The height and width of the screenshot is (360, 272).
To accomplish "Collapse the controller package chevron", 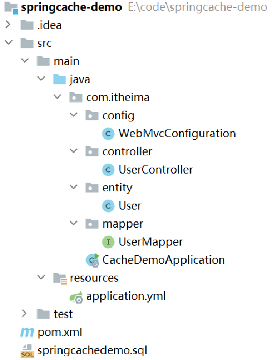I will [x=73, y=151].
